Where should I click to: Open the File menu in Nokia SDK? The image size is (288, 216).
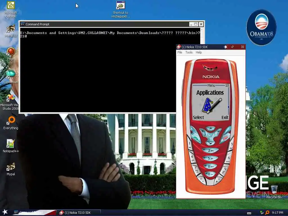click(180, 52)
